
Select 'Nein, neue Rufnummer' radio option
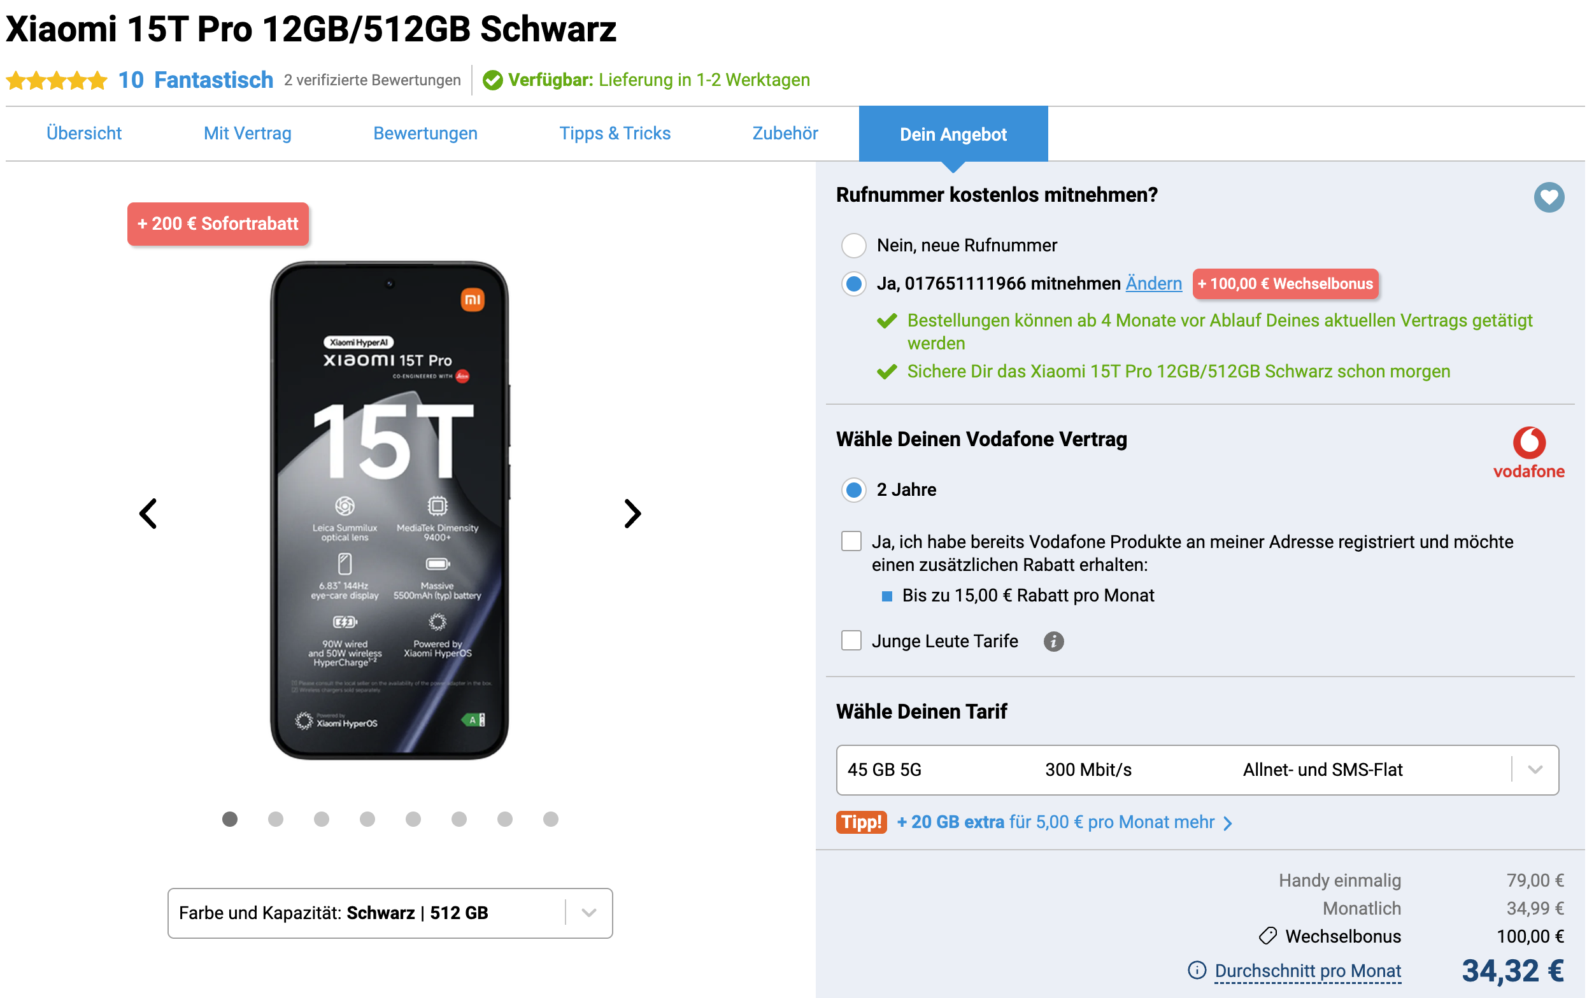tap(853, 245)
